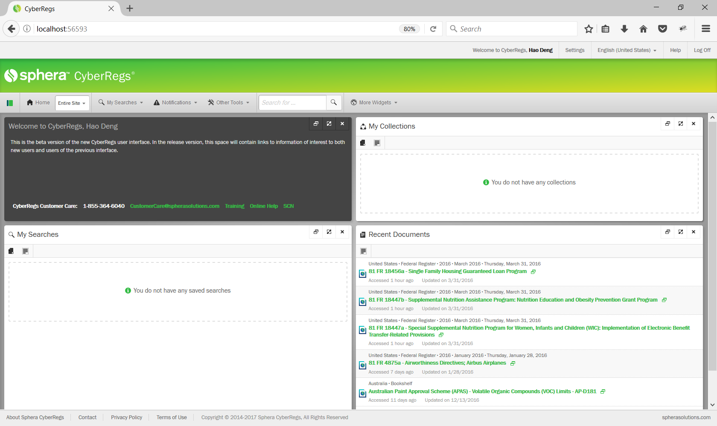Screen dimensions: 717x426
Task: Click the Sphera CyberRegs logo
Action: (x=70, y=76)
